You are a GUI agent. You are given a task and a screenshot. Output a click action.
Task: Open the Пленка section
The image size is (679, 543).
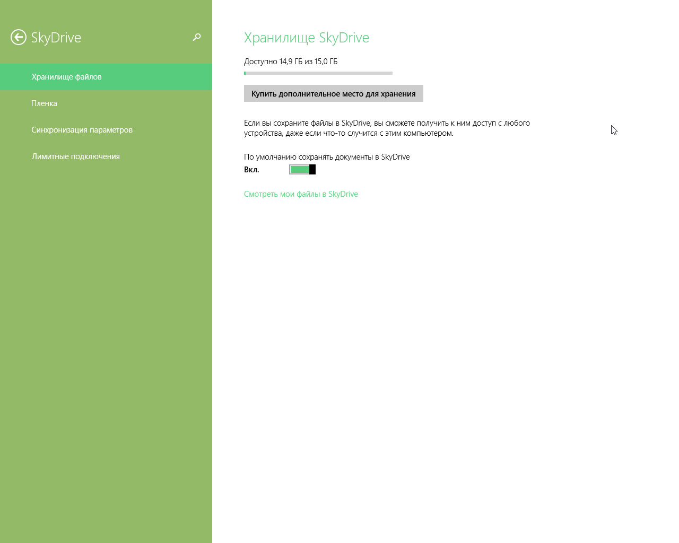coord(106,103)
